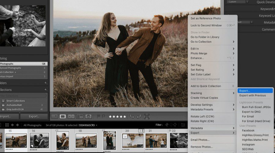275x153 pixels.
Task: Expand Metadata Presets submenu
Action: (213, 110)
